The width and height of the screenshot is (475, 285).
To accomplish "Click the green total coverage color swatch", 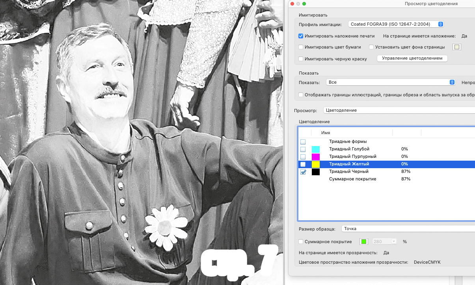I will [364, 242].
